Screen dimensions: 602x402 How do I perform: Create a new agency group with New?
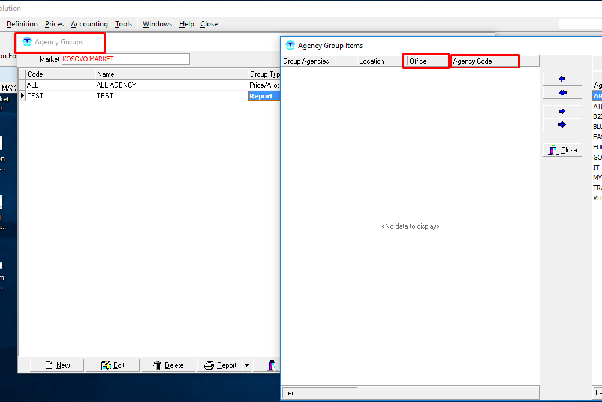pos(58,365)
